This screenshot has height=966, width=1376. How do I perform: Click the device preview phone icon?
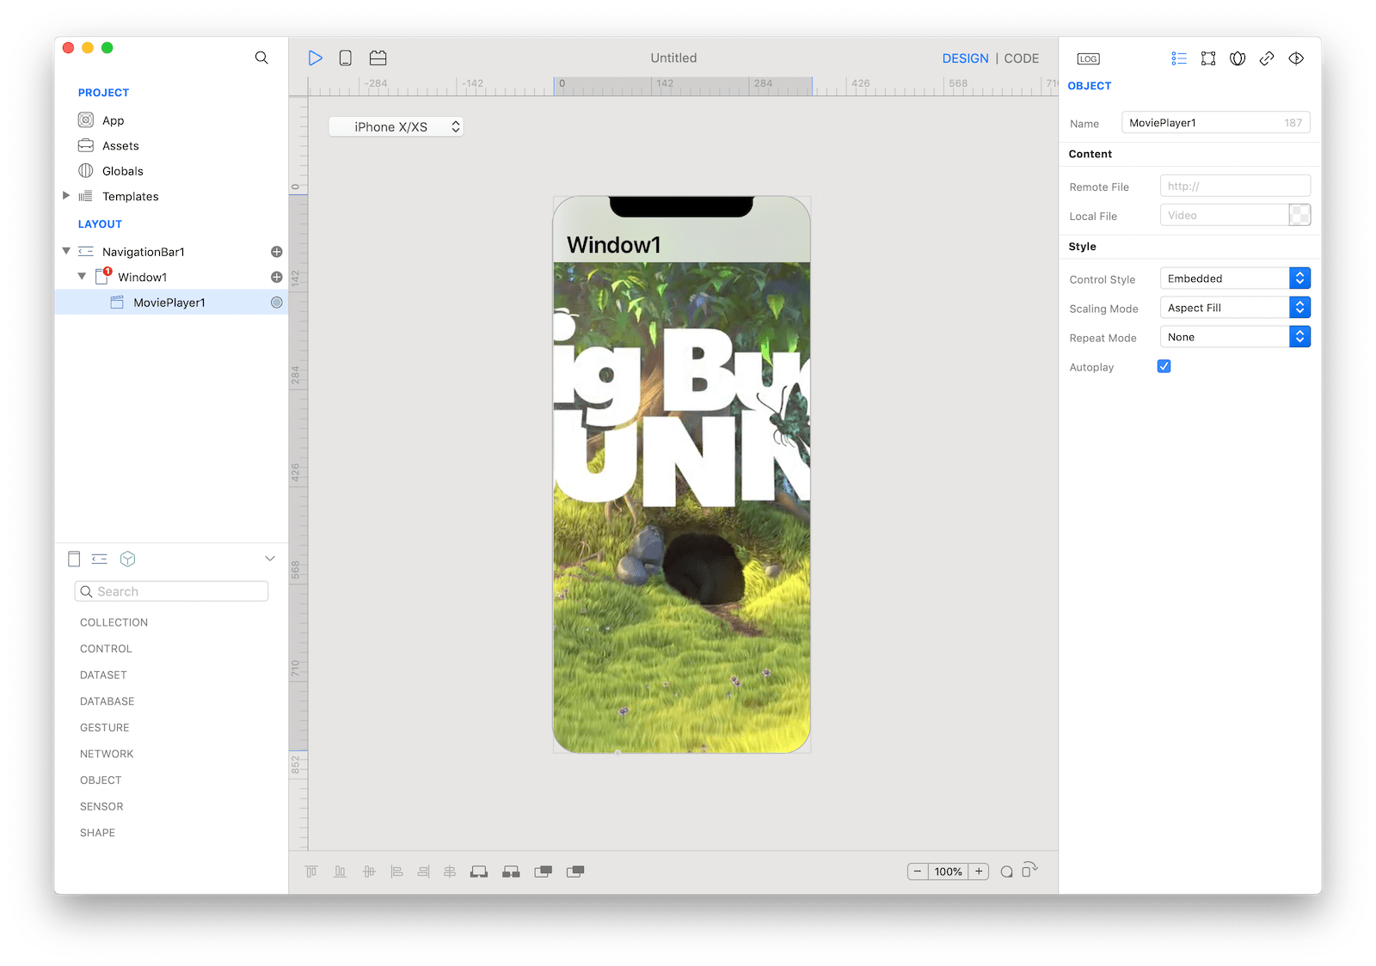pos(345,58)
